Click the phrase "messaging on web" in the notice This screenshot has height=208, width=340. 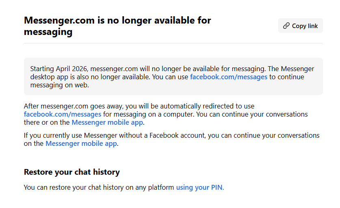click(59, 85)
